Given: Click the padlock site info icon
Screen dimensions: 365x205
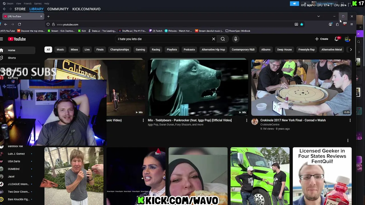Looking at the screenshot, I should [x=53, y=24].
